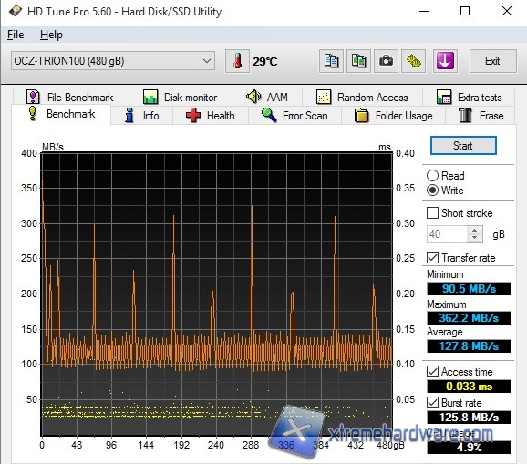Image resolution: width=527 pixels, height=464 pixels.
Task: Switch to the Erase tab
Action: 480,116
